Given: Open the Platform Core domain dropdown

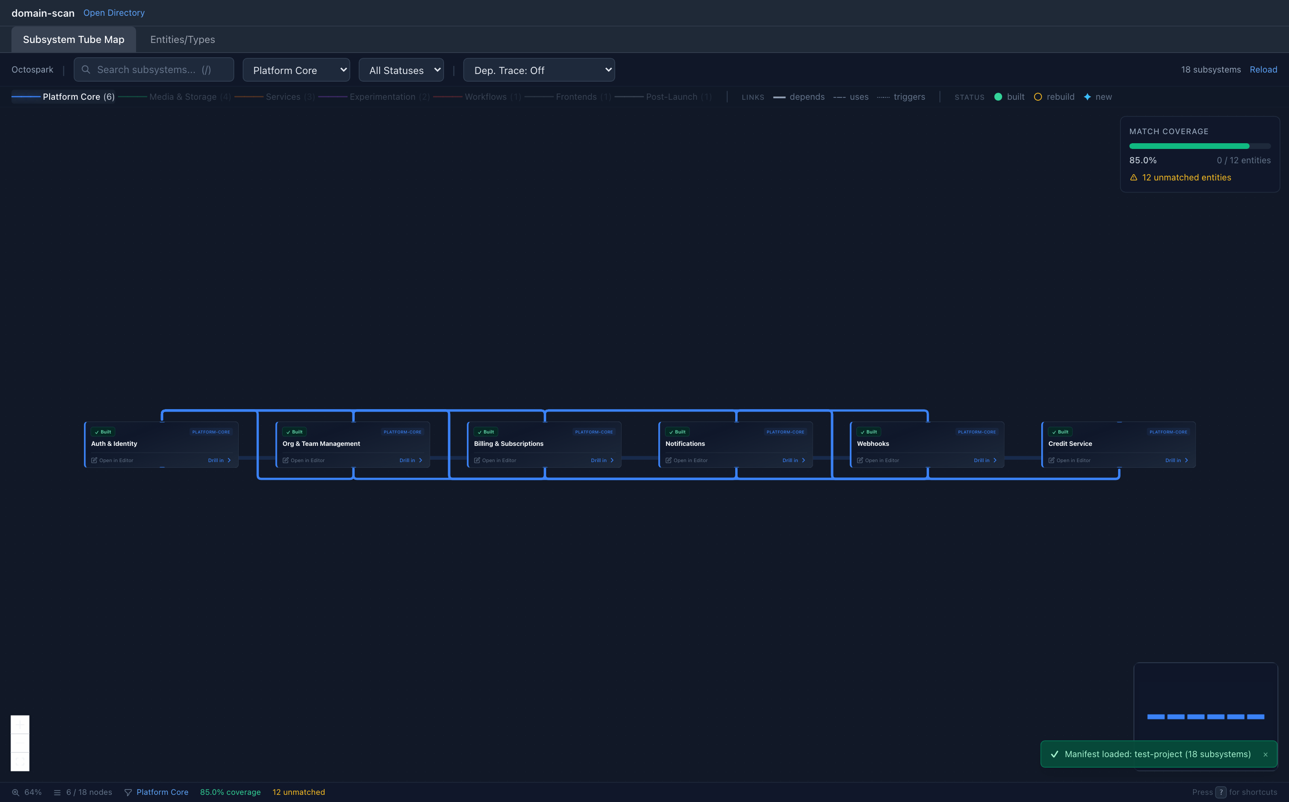Looking at the screenshot, I should (x=296, y=70).
